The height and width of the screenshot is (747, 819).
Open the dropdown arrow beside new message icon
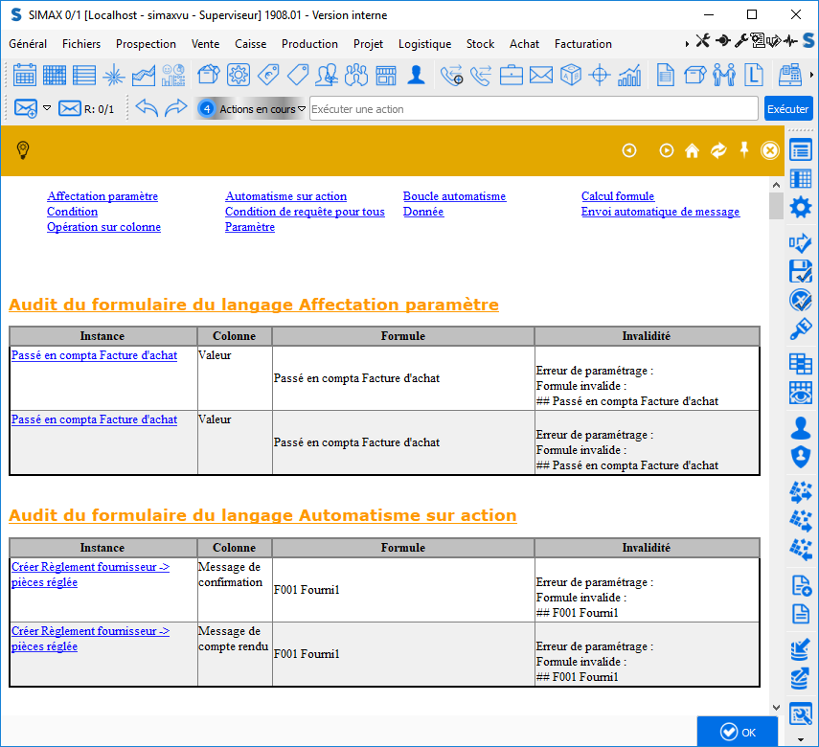pos(47,108)
